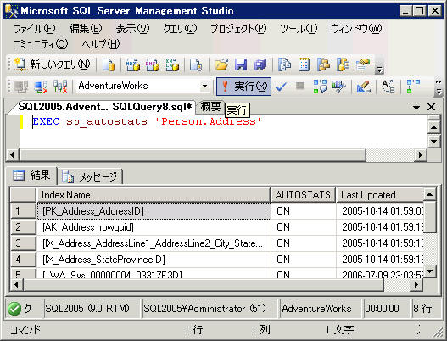Select the Messages (メッセージ) tab
This screenshot has width=447, height=341.
[x=90, y=176]
